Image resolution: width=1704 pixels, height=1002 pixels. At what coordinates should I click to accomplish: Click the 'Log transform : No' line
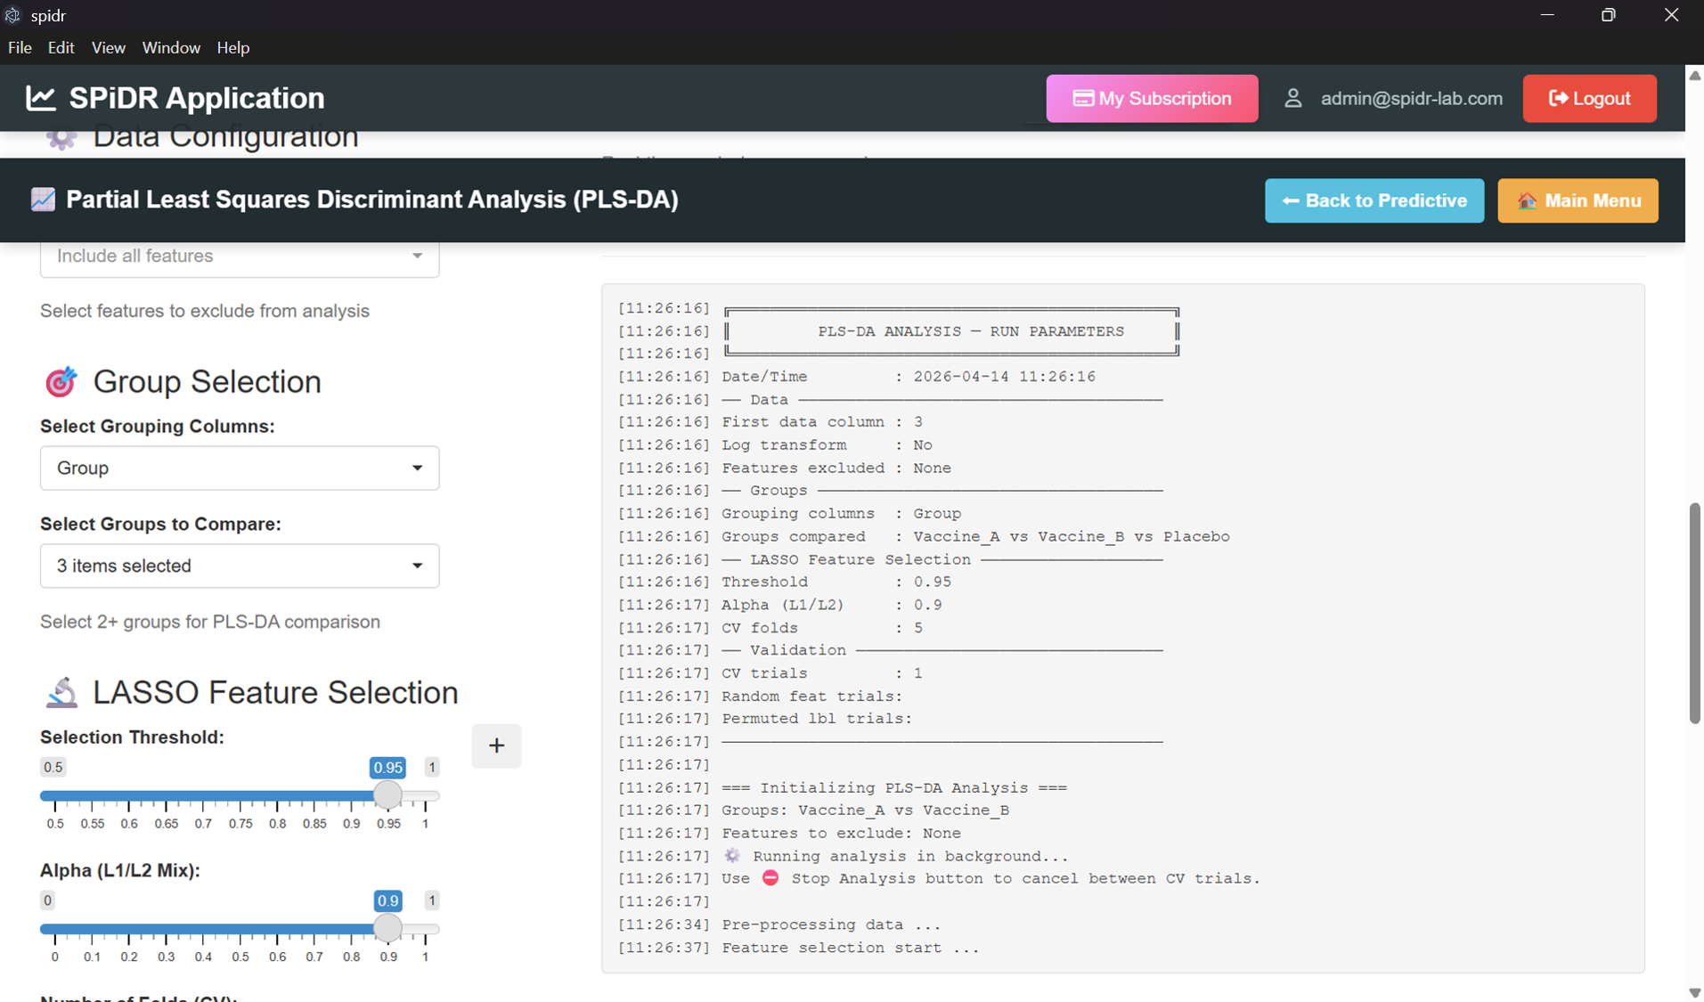[x=775, y=445]
